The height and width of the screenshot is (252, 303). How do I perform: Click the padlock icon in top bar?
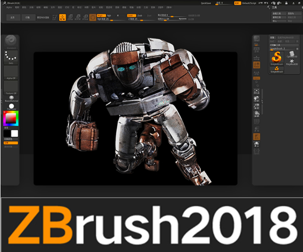[x=286, y=3]
